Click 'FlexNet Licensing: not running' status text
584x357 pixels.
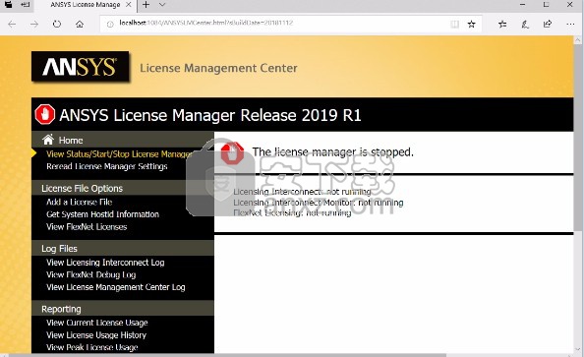[292, 212]
